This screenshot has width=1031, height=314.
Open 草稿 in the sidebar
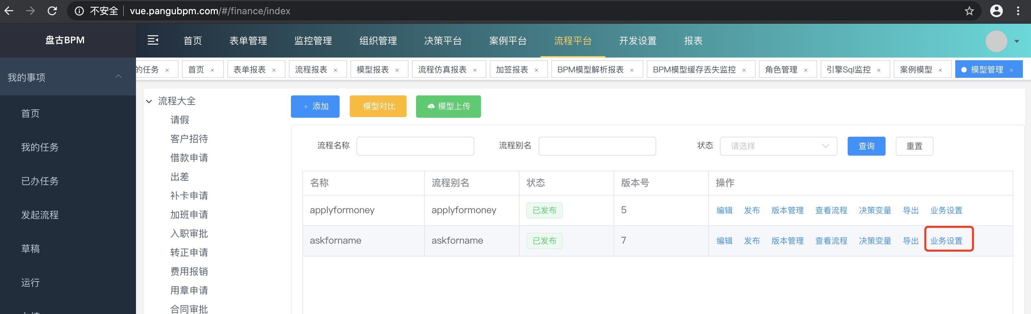coord(30,249)
